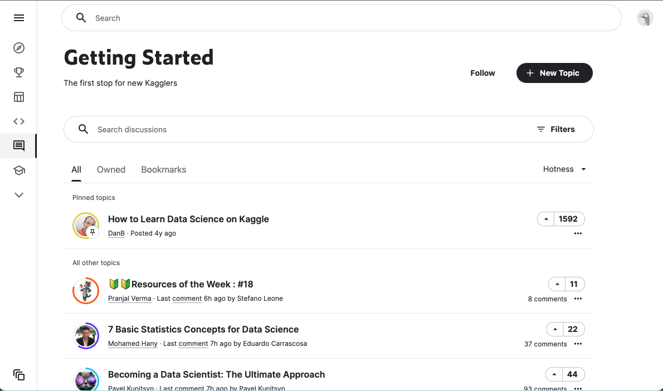This screenshot has width=663, height=391.
Task: Upvote Becoming a Data Scientist topic
Action: pyautogui.click(x=554, y=374)
